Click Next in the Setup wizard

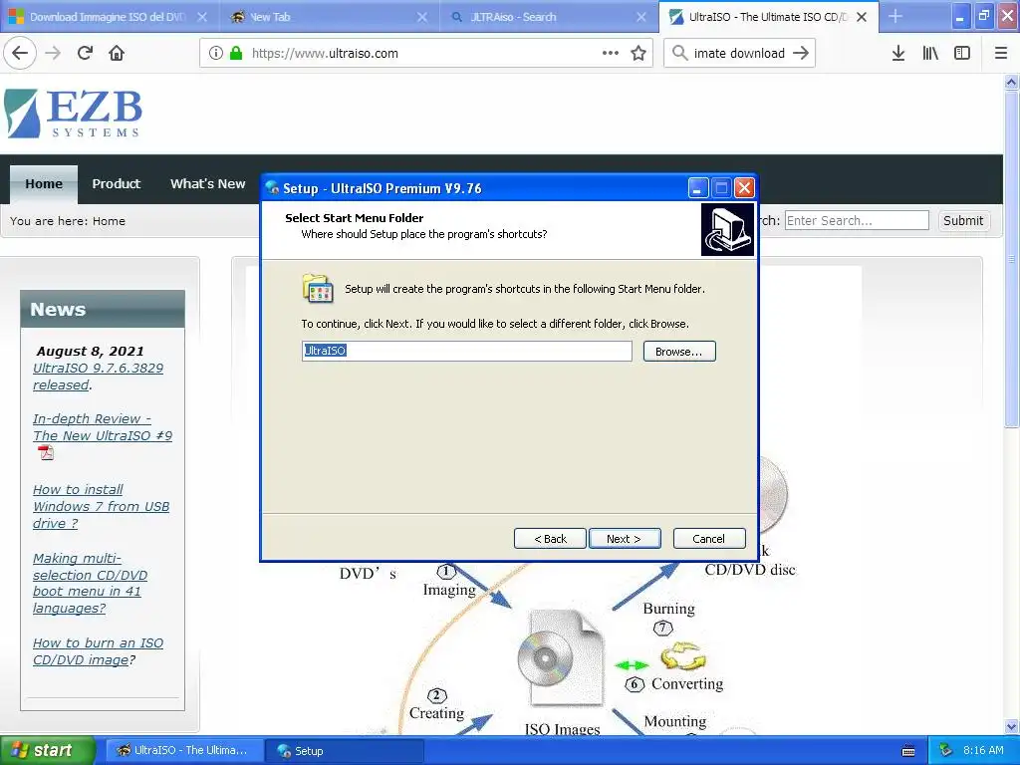(625, 539)
